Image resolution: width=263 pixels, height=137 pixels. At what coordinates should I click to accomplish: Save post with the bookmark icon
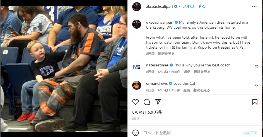pos(255,102)
